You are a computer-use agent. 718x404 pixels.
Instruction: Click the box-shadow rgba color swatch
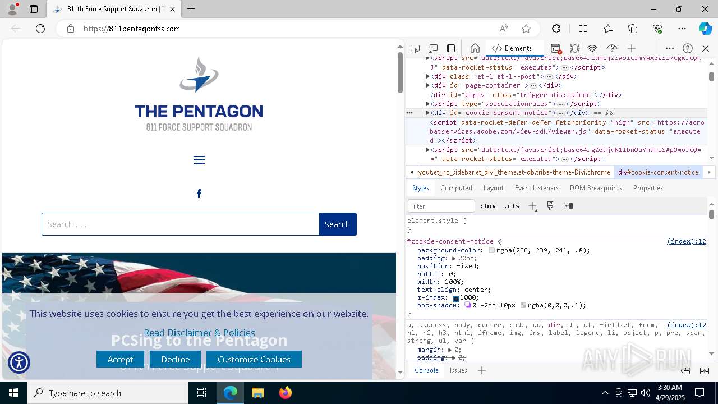click(523, 305)
